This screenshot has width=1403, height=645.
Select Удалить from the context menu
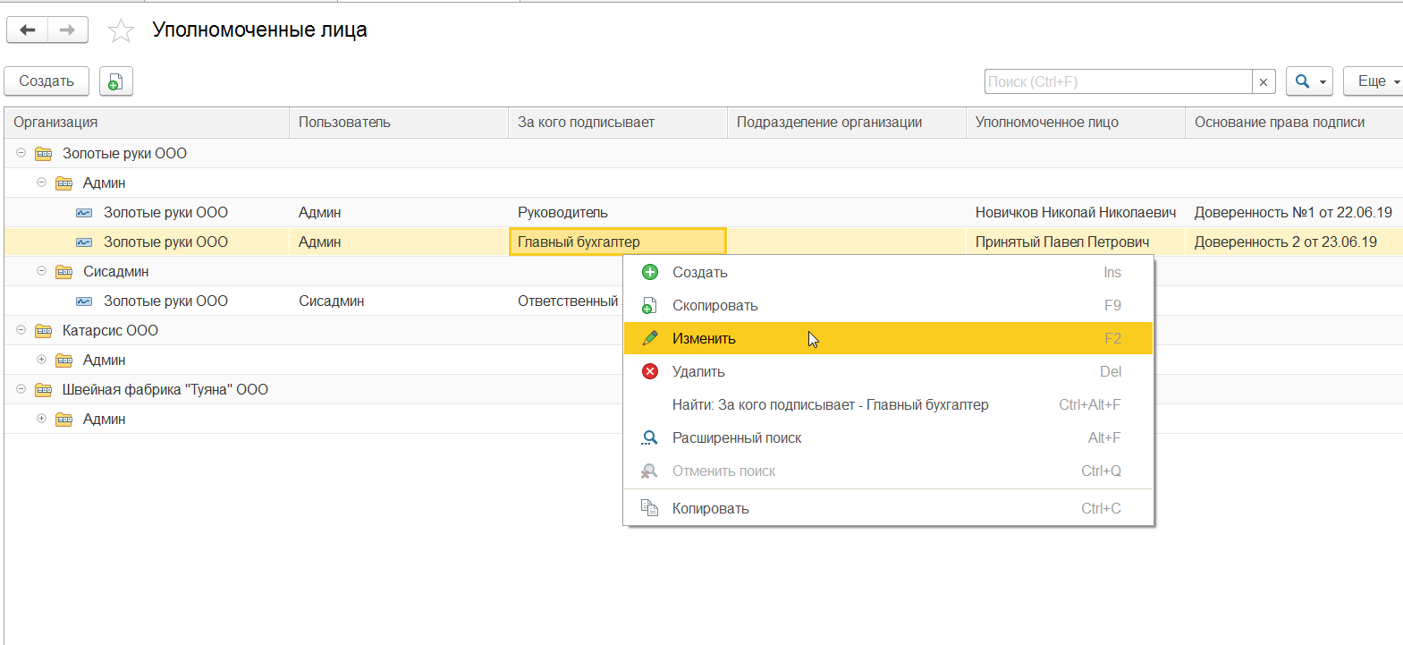tap(698, 371)
